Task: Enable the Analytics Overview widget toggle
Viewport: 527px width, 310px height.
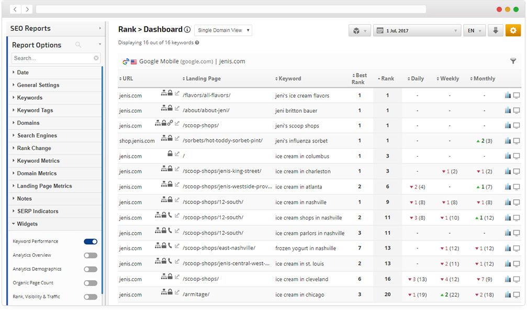Action: coord(91,256)
